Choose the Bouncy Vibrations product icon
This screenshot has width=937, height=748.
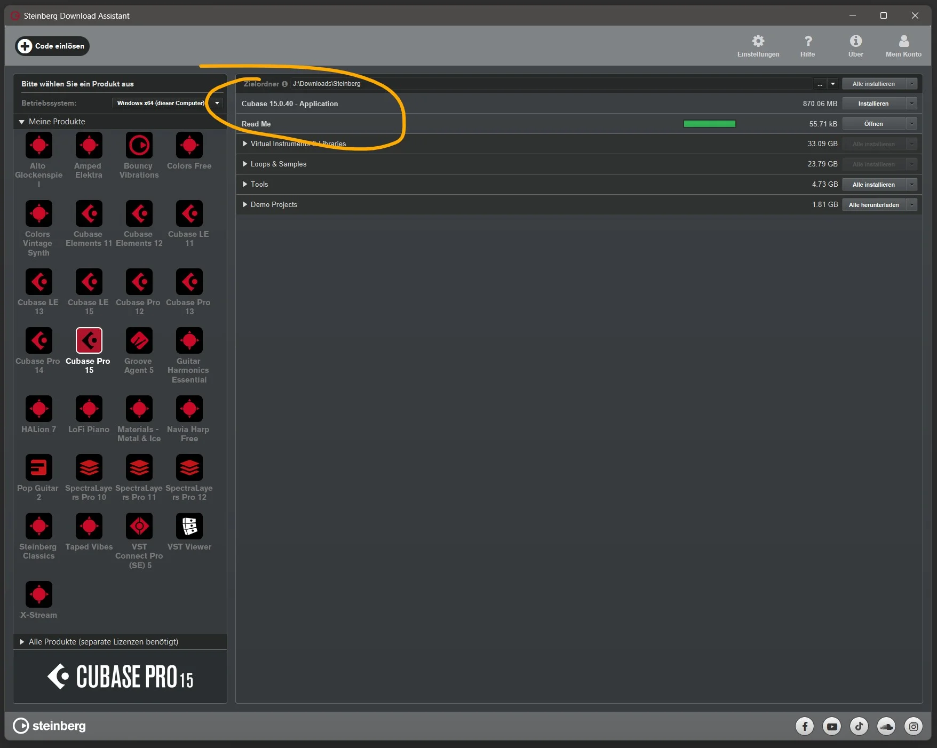(139, 145)
